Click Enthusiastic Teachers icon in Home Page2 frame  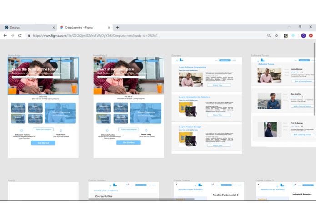(107, 131)
